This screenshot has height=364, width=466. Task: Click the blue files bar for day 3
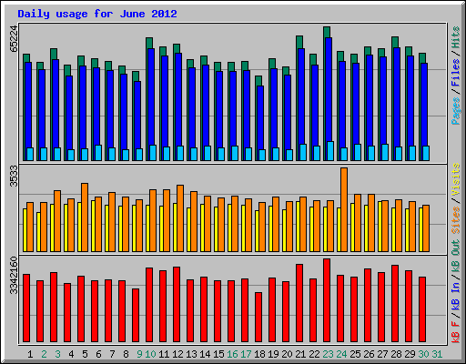(x=56, y=109)
